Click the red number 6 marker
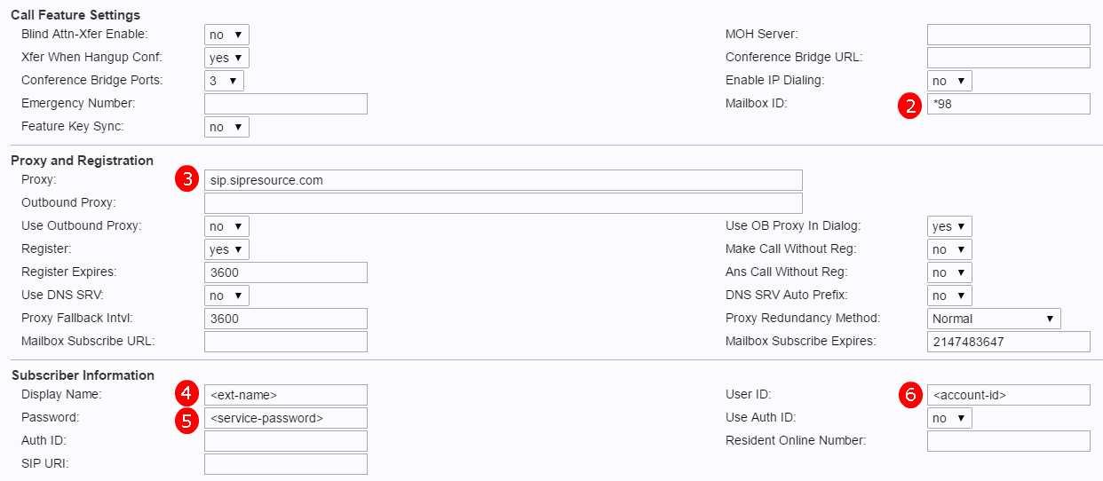 (908, 396)
